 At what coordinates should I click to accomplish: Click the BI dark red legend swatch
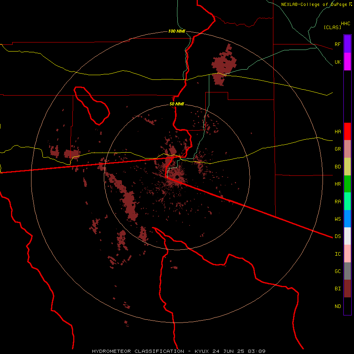click(347, 289)
